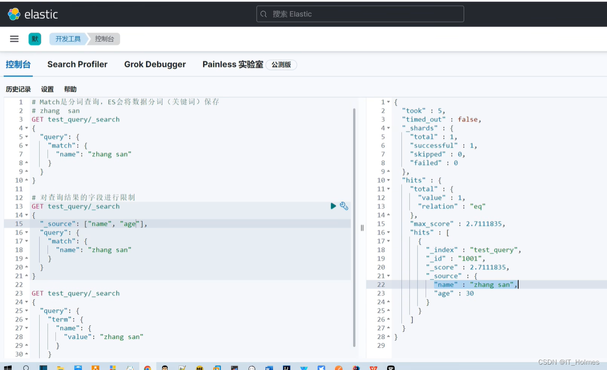Click the Elastic logo
This screenshot has width=607, height=370.
tap(32, 14)
